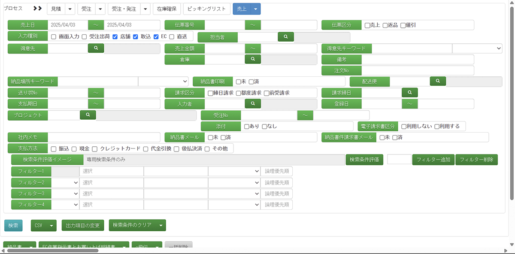Switch to the 見積 process tab
The image size is (515, 254).
click(56, 9)
